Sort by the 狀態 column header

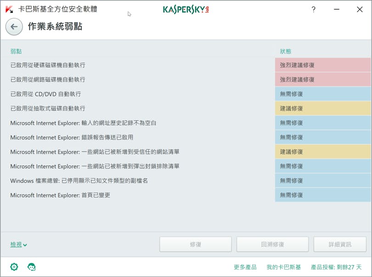point(286,51)
